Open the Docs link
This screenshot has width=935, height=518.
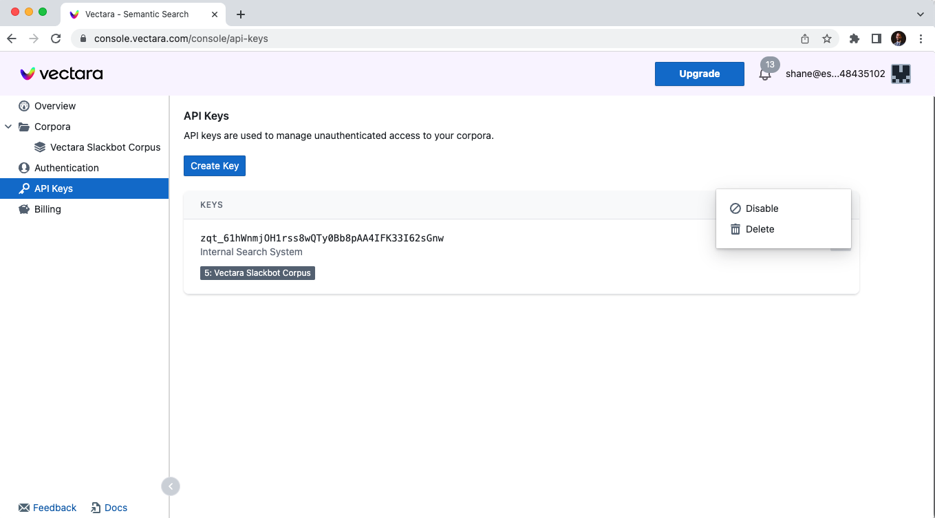pos(109,507)
